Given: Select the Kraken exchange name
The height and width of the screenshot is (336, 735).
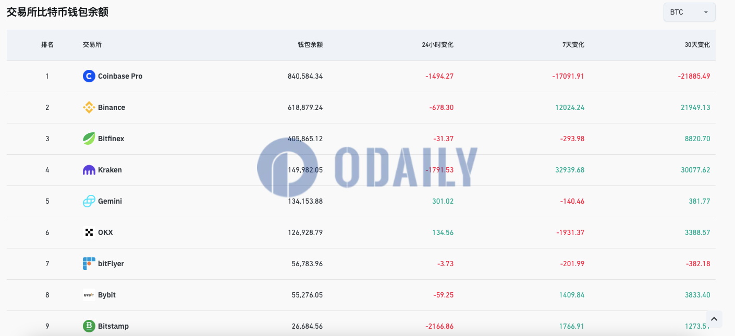Looking at the screenshot, I should tap(109, 170).
